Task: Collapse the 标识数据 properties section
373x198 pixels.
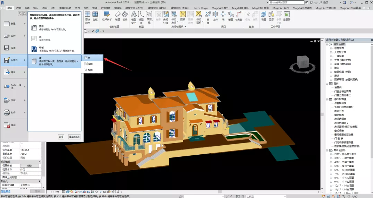Action: click(39, 162)
